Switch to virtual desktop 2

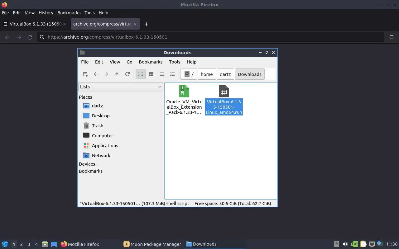click(x=21, y=244)
